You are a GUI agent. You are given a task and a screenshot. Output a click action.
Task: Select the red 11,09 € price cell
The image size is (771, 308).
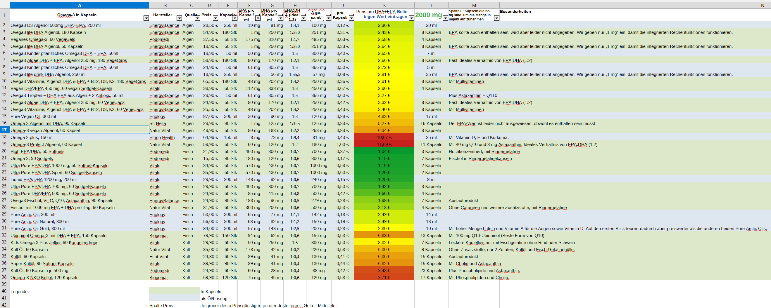pos(384,144)
